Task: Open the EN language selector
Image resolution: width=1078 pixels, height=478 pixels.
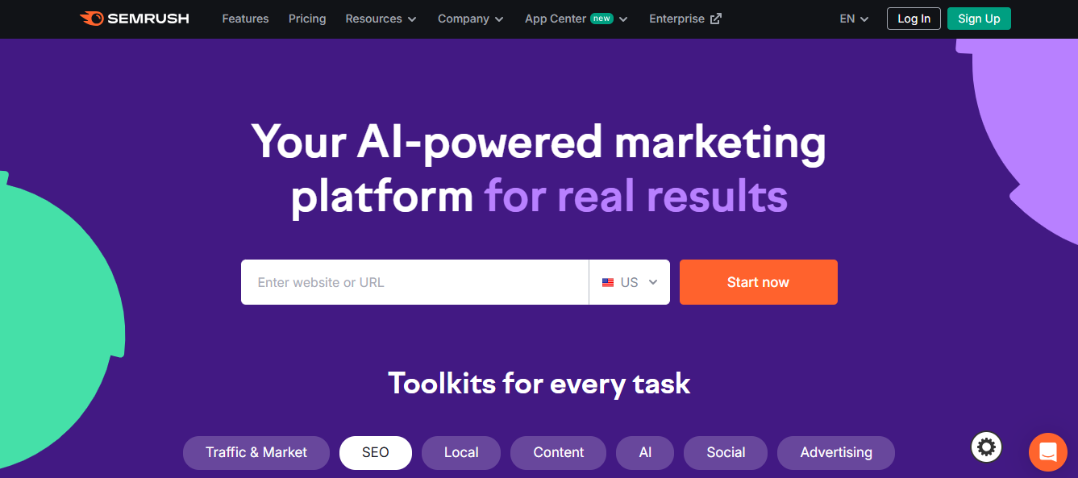Action: pos(854,19)
